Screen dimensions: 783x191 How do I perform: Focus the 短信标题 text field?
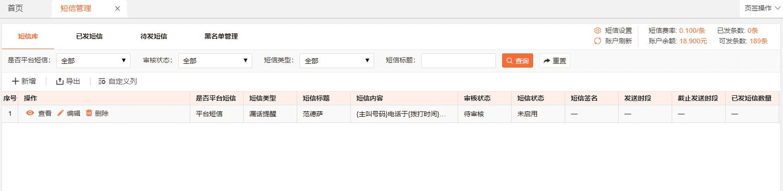(x=458, y=61)
